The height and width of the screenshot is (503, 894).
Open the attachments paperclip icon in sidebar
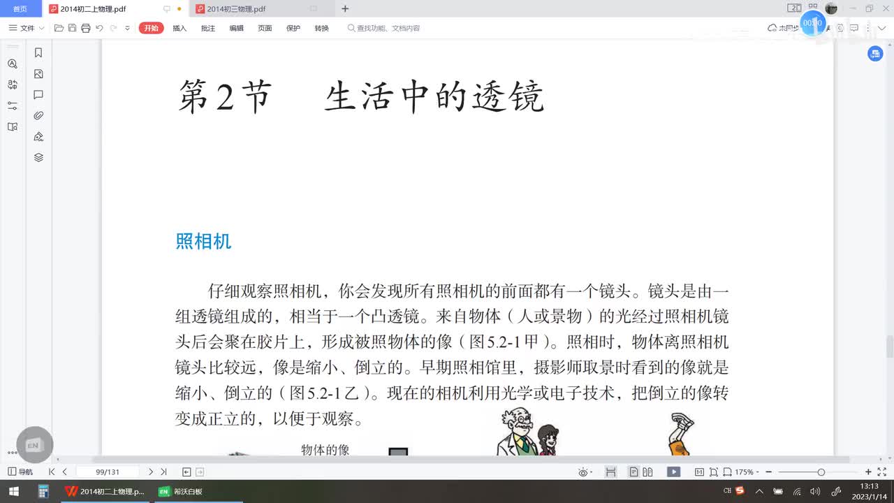[38, 115]
